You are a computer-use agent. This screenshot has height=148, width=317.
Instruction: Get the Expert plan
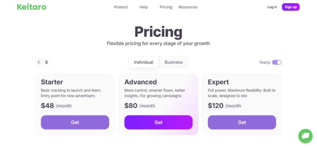pos(242,122)
